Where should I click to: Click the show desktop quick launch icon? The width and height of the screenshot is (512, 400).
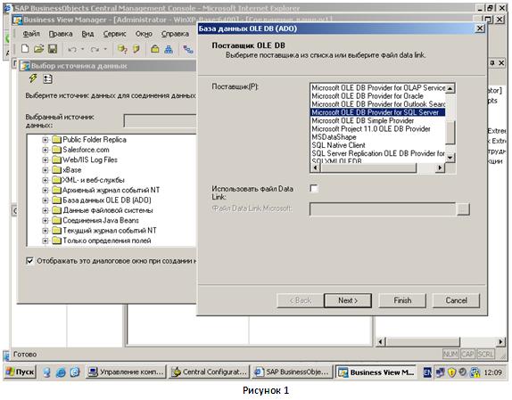46,372
